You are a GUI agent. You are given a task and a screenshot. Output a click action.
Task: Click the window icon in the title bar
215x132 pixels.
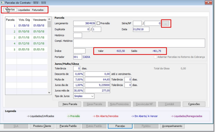[x=2, y=3]
